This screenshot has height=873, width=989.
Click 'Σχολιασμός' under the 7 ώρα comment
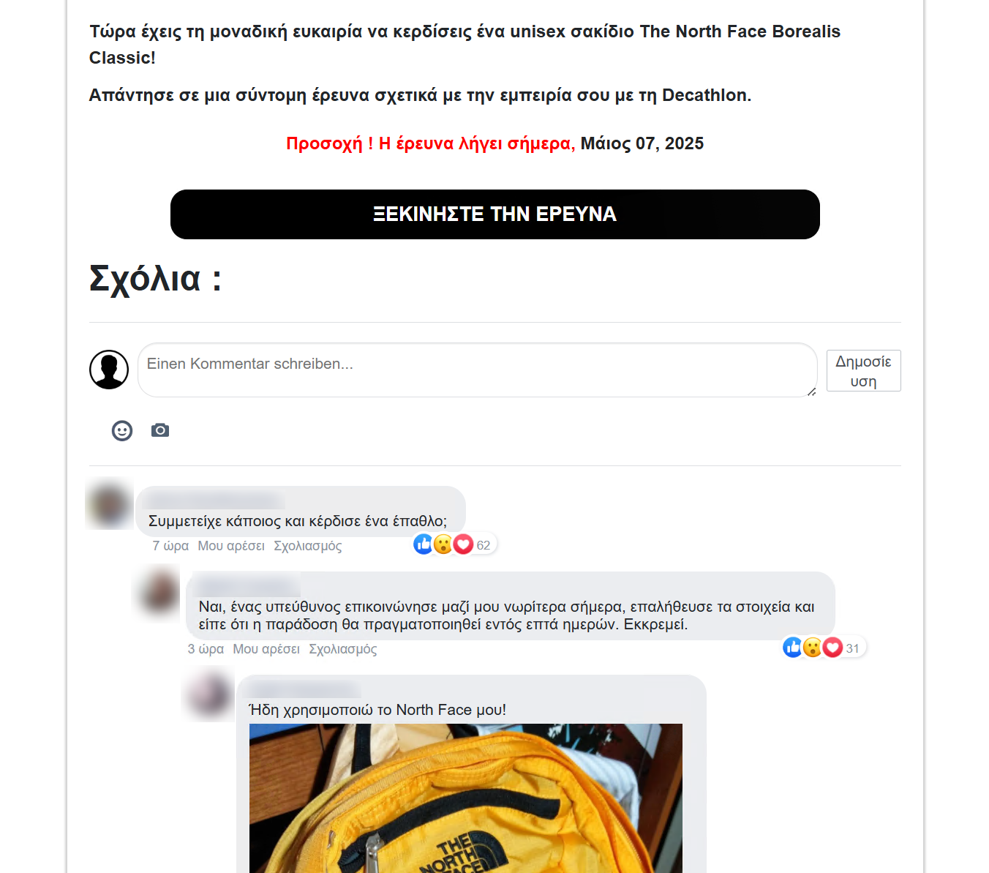click(x=308, y=546)
